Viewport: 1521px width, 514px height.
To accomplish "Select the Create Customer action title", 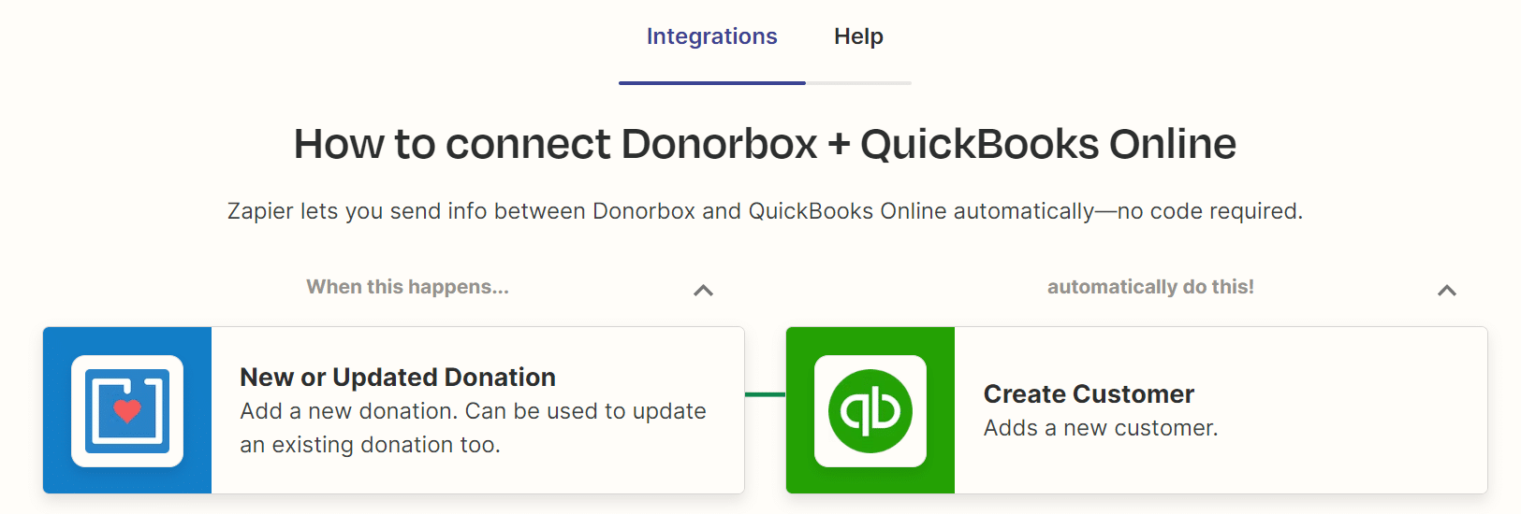I will pos(1089,393).
